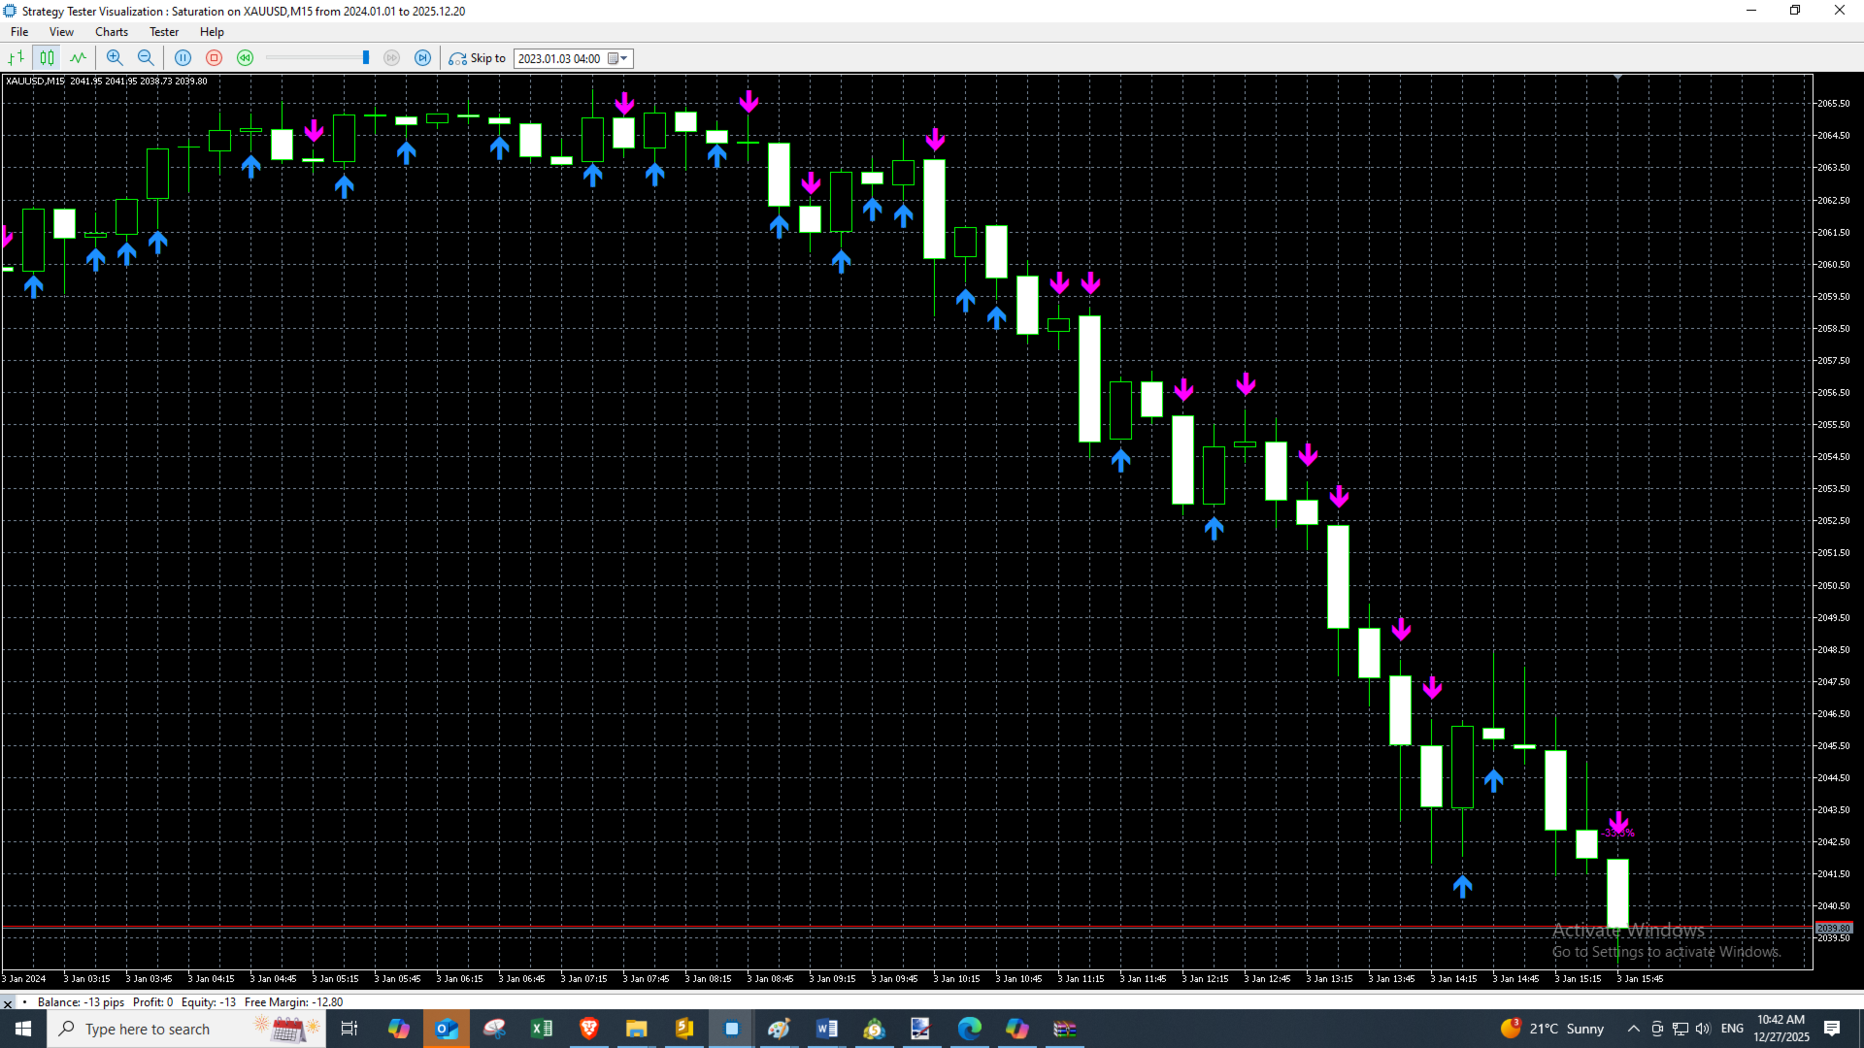
Task: Zoom out of the chart
Action: 146,58
